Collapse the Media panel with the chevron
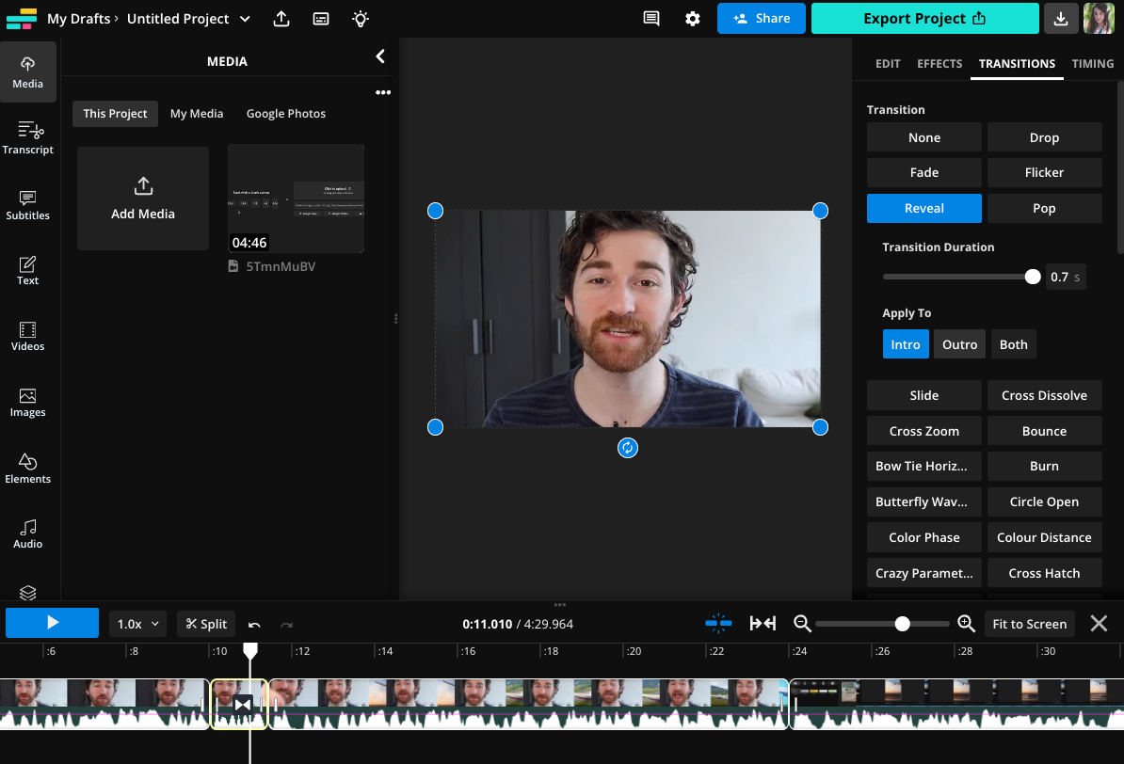This screenshot has height=764, width=1124. [380, 56]
